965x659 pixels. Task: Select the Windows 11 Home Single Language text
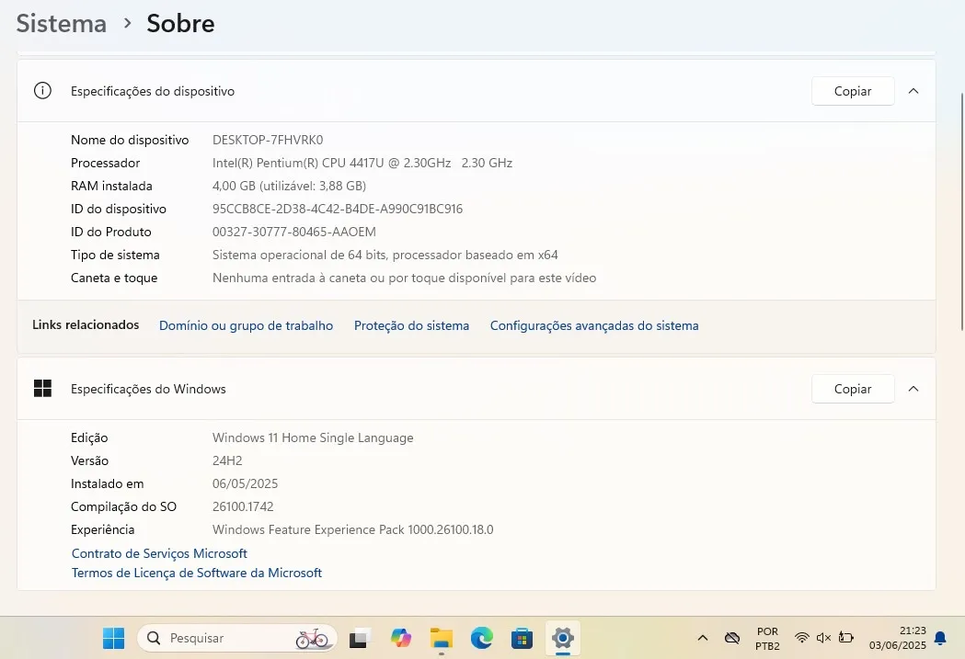coord(313,437)
